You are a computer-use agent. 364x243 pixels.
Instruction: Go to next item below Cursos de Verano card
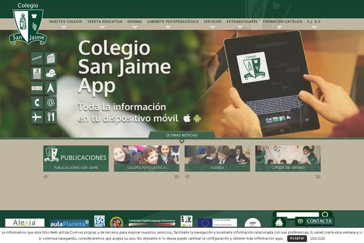click(318, 177)
